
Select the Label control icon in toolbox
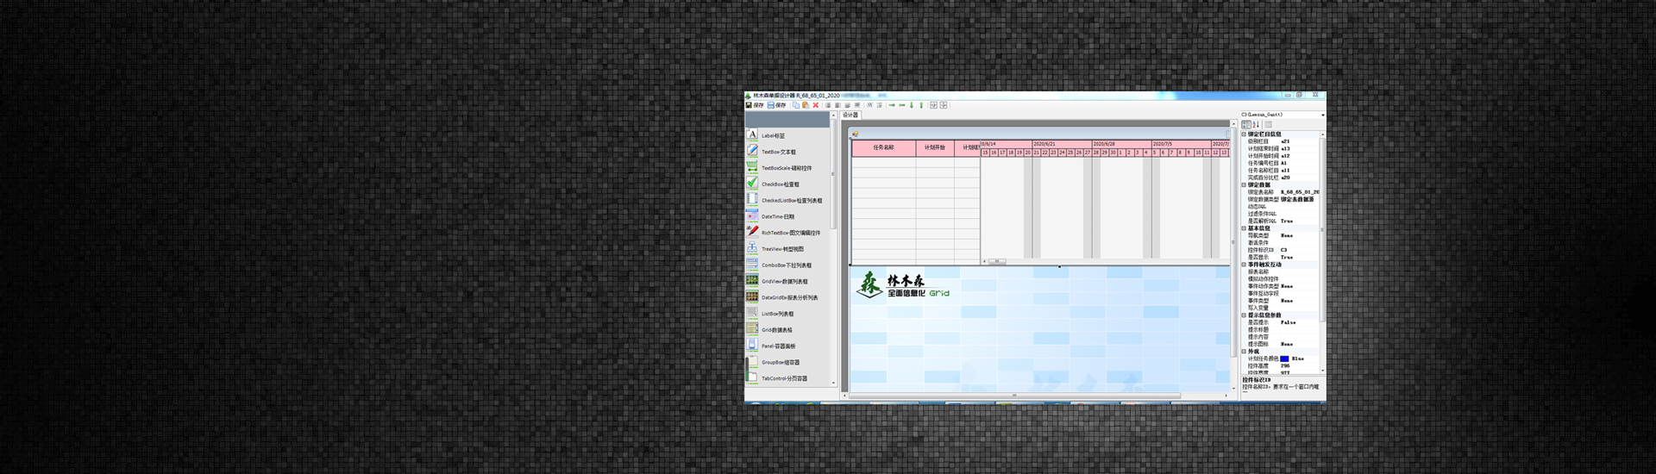(752, 135)
